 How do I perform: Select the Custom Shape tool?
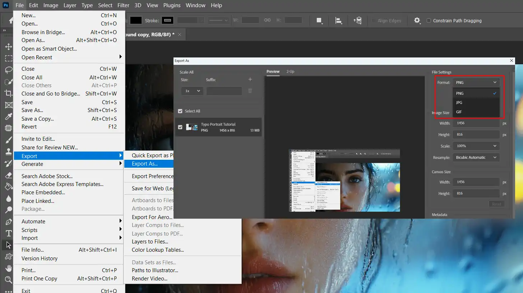(8, 256)
